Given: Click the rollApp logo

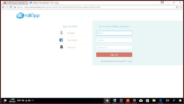Looking at the screenshot, I should pyautogui.click(x=28, y=15).
